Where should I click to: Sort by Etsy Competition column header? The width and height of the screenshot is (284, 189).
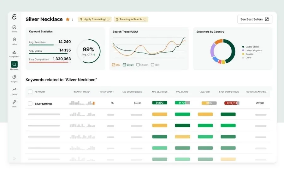pos(229,92)
